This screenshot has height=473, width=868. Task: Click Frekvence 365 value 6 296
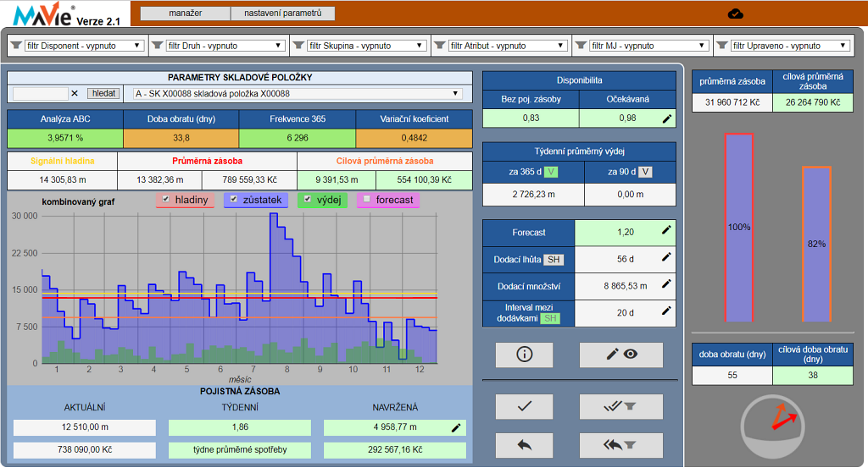click(x=298, y=138)
